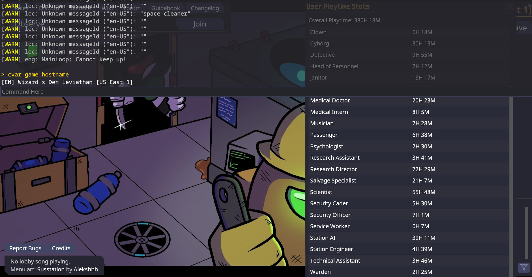Viewport: 532px width, 277px height.
Task: Select the Medical Doctor row
Action: click(x=408, y=100)
